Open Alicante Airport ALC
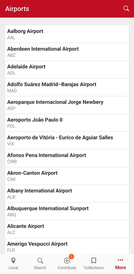Image resolution: width=134 pixels, height=274 pixels. click(x=67, y=229)
